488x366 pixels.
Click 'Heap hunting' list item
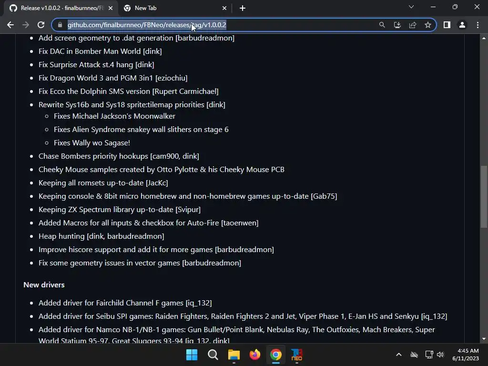point(102,236)
